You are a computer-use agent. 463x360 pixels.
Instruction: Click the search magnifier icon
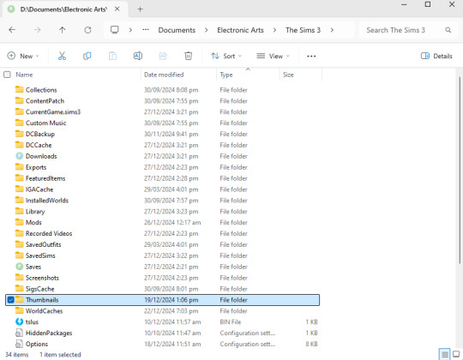point(448,30)
